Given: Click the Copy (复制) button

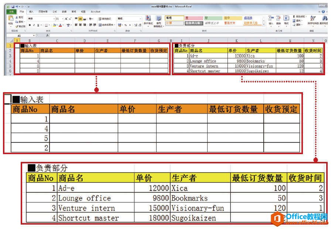Looking at the screenshot, I should coord(20,22).
